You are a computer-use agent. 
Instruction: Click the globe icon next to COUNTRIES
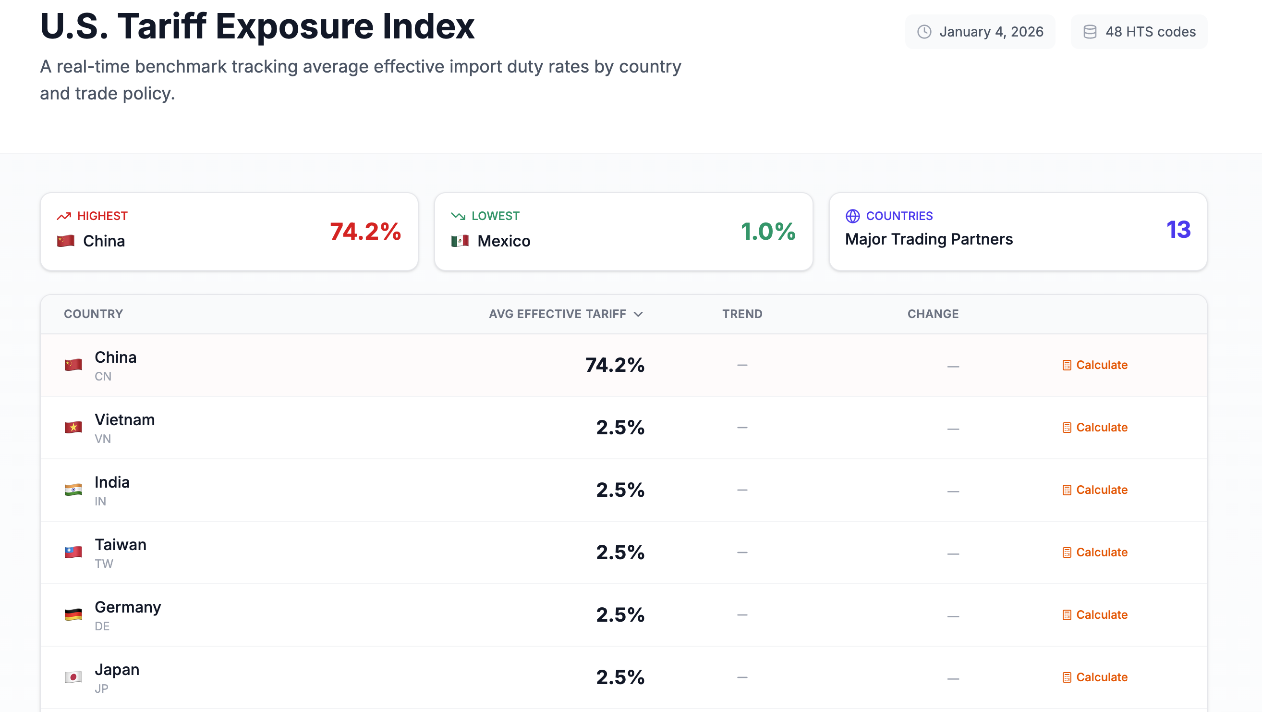pos(852,216)
